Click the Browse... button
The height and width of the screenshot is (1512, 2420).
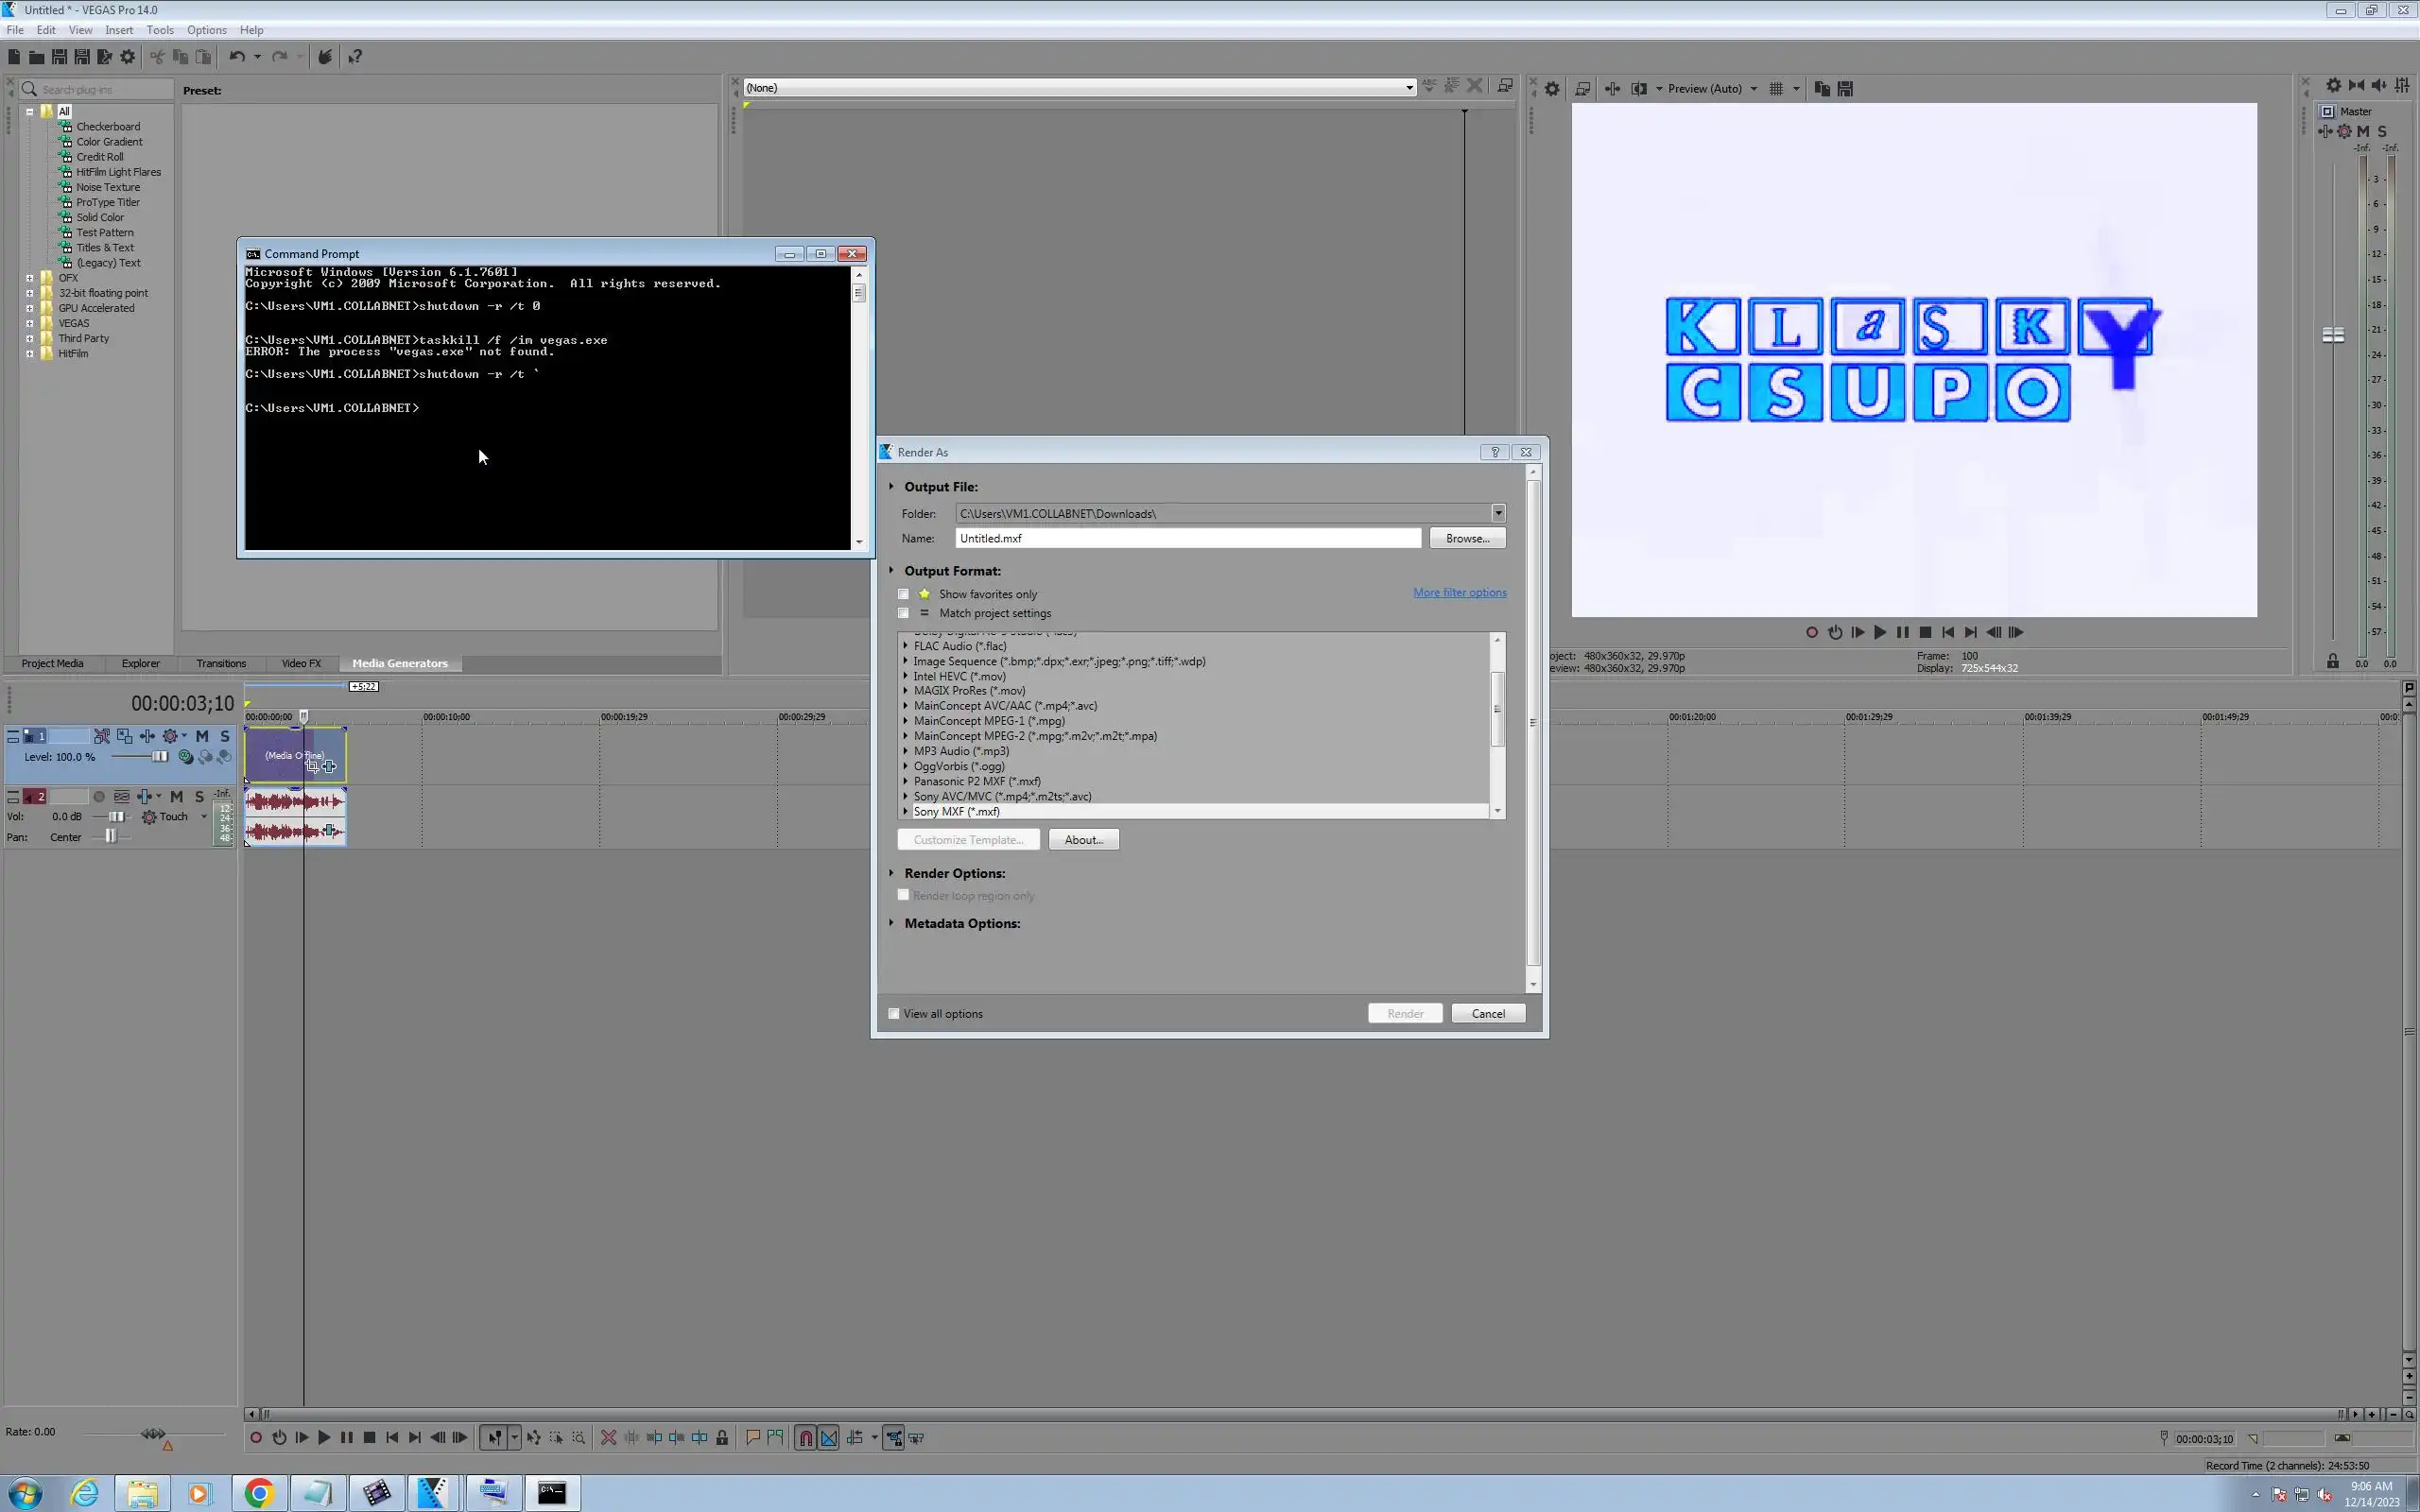[x=1467, y=538]
